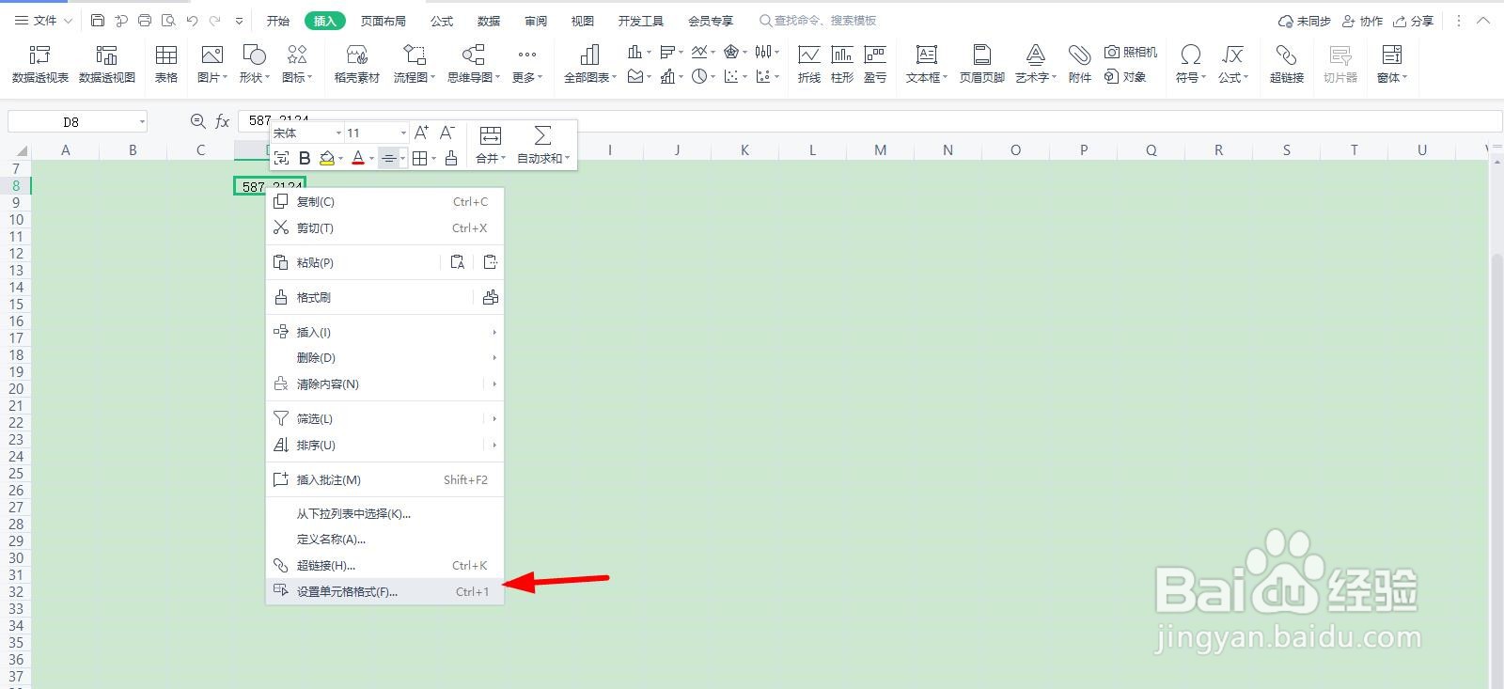Screen dimensions: 1504x689
Task: Switch to the 页面布局 tab
Action: pos(384,20)
